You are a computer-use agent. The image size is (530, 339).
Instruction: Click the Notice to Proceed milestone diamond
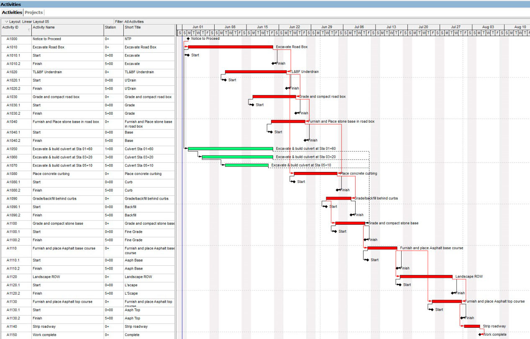(x=189, y=39)
